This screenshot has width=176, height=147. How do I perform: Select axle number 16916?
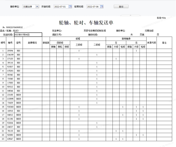pyautogui.click(x=10, y=111)
